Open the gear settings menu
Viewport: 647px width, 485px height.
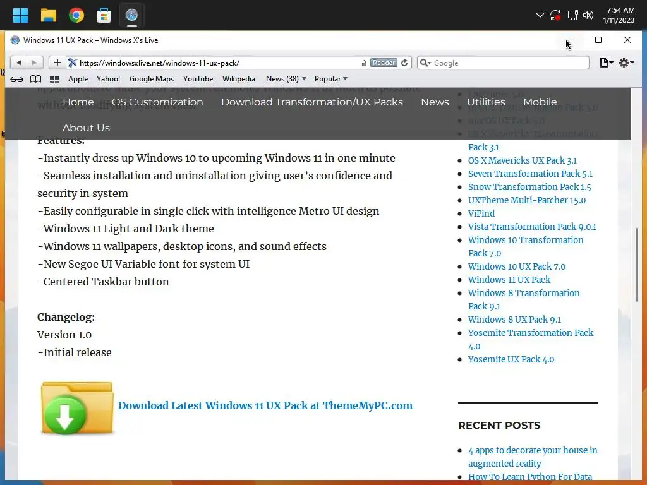click(626, 63)
